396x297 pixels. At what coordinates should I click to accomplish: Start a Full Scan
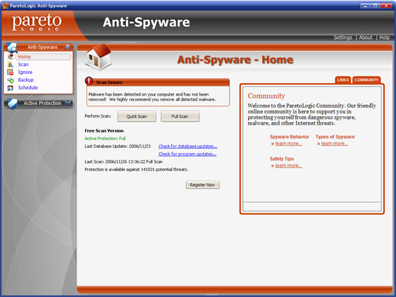[180, 116]
